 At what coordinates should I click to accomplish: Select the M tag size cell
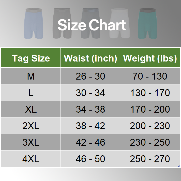(31, 76)
